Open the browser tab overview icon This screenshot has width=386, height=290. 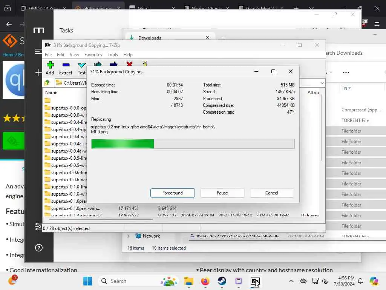coord(8,8)
